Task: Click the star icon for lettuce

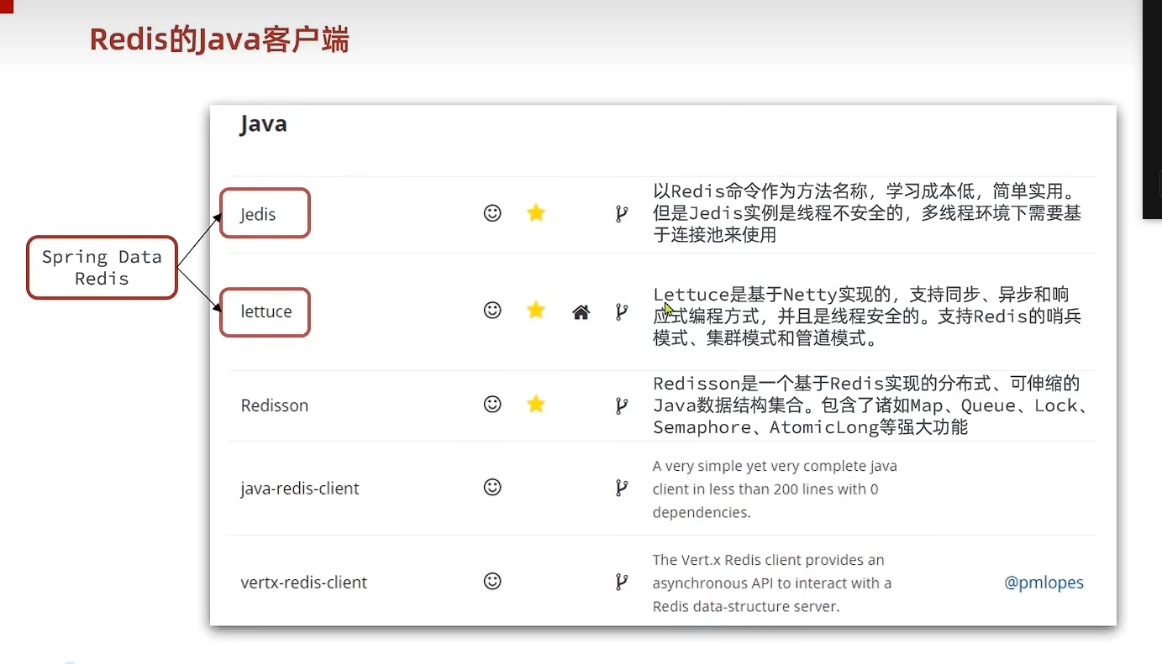Action: pyautogui.click(x=536, y=309)
